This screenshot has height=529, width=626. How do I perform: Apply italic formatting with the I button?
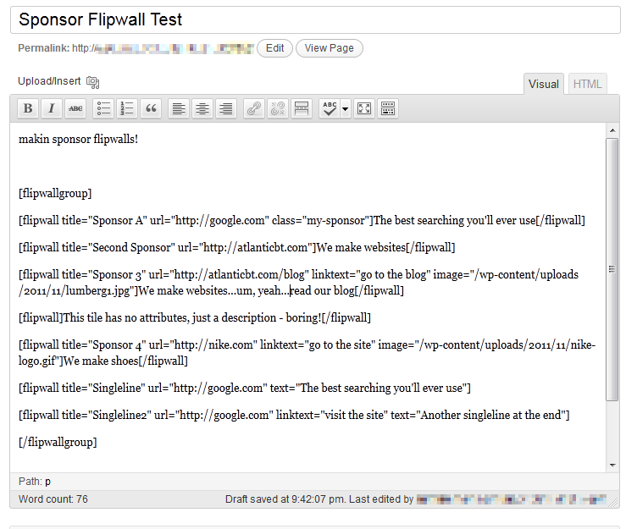52,108
